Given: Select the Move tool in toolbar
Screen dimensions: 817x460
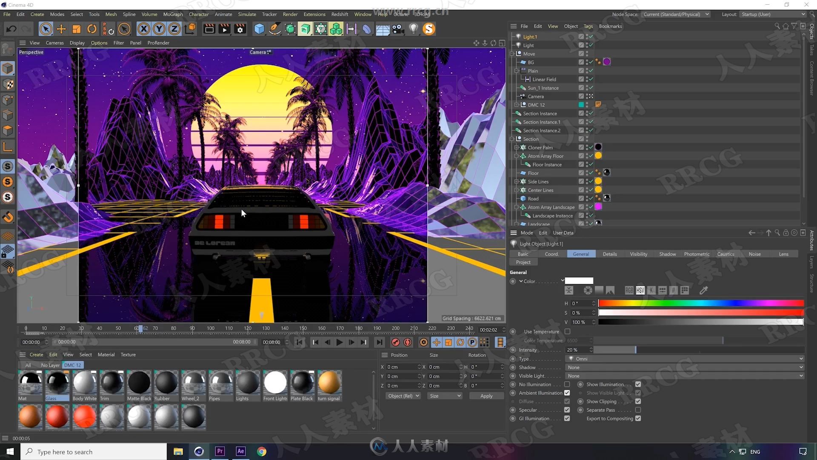Looking at the screenshot, I should pyautogui.click(x=61, y=29).
